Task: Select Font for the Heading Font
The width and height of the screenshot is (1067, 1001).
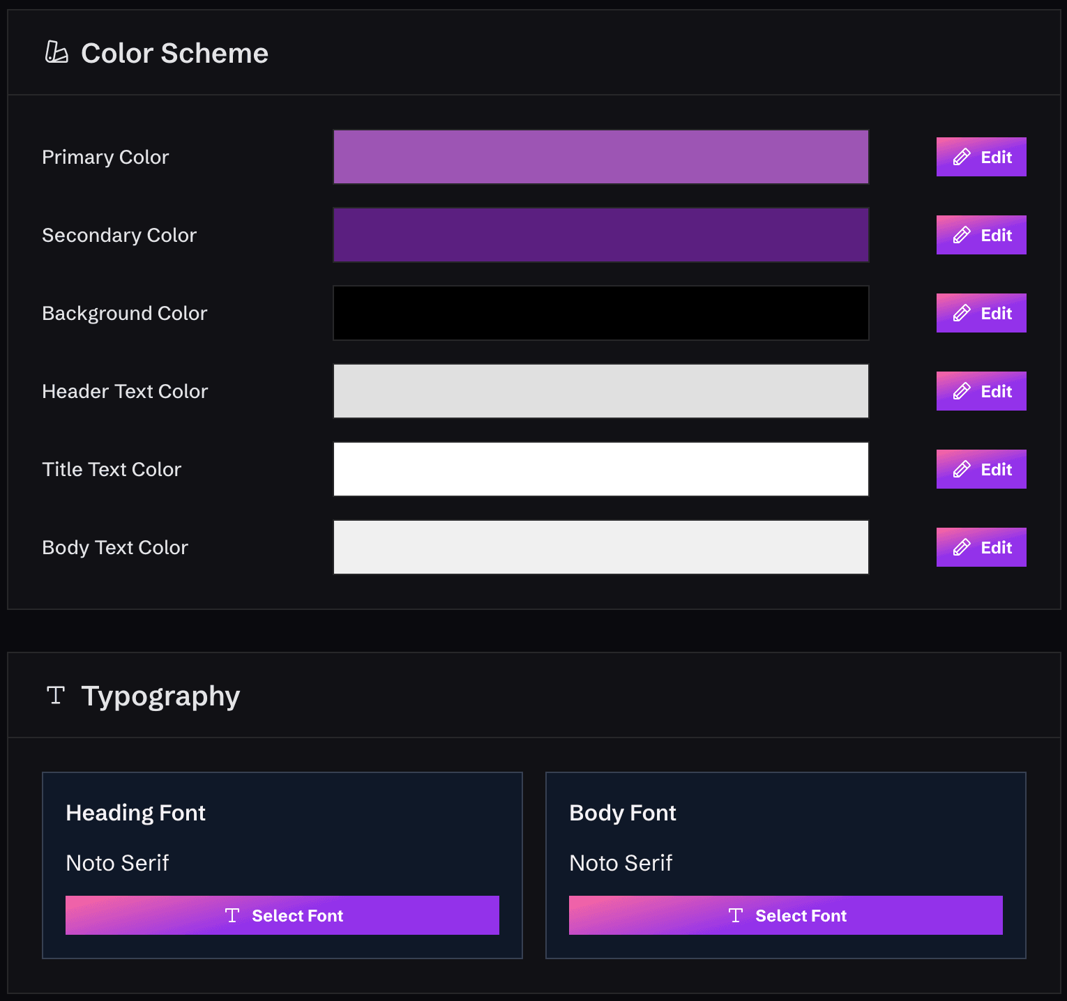Action: click(x=282, y=915)
